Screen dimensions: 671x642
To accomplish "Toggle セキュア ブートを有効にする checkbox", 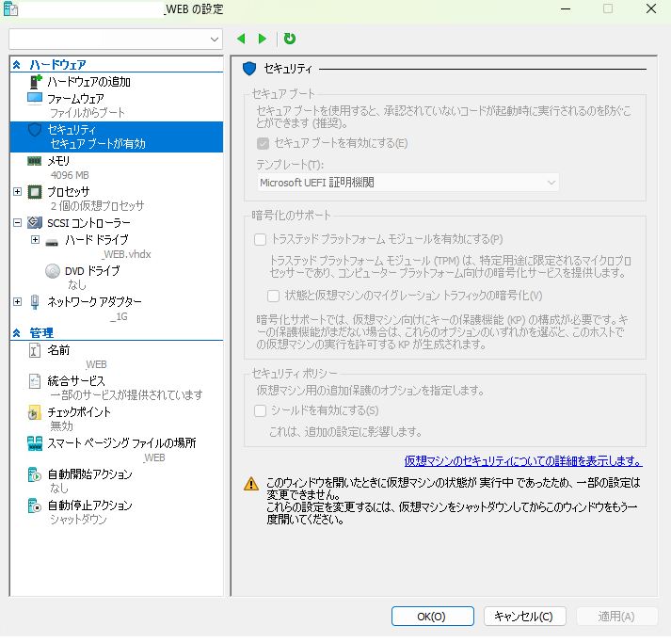I will point(263,143).
